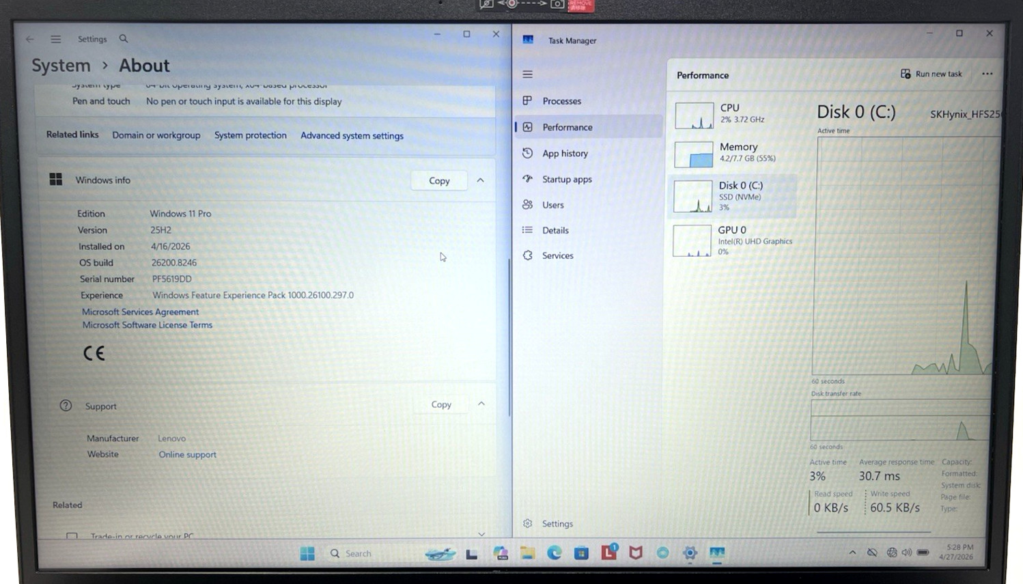Click the Settings search magnifier icon
Viewport: 1023px width, 584px height.
(124, 39)
